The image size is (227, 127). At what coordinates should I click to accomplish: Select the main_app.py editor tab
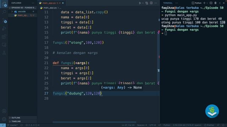click(x=51, y=3)
